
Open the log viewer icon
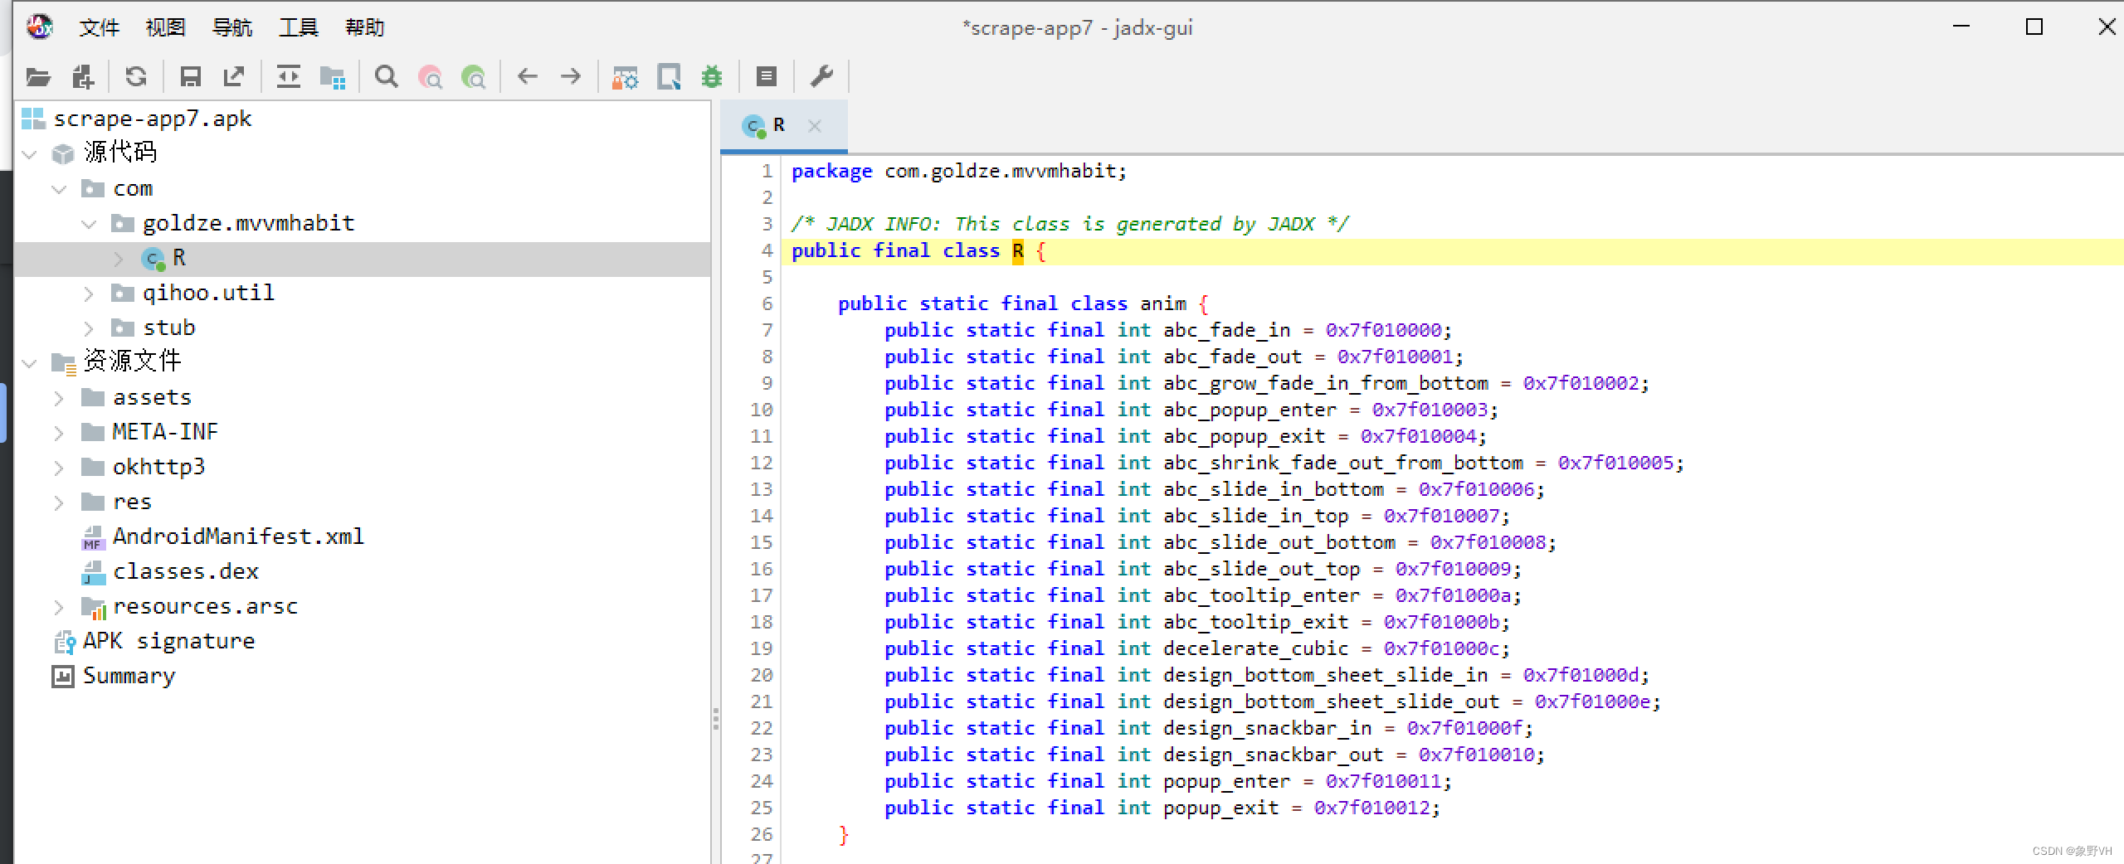pyautogui.click(x=767, y=77)
